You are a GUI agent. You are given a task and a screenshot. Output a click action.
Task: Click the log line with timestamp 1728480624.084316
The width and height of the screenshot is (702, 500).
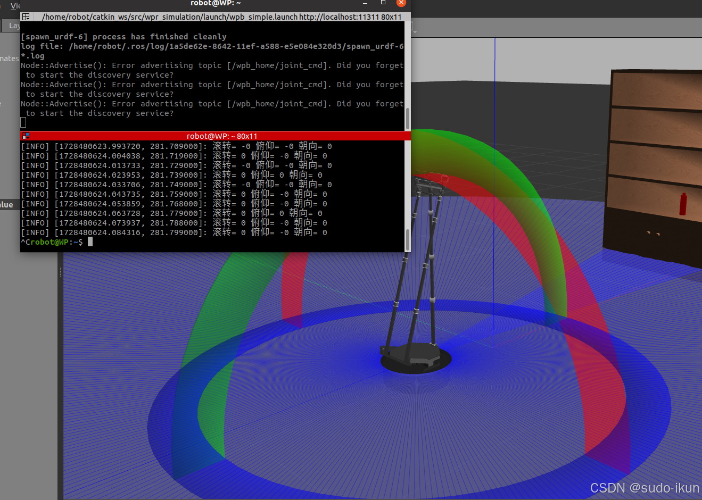(x=174, y=232)
